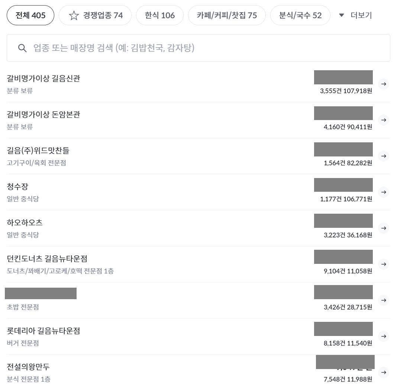Click arrow icon beside 하오하오츠
Viewport: 394px width, 388px height.
click(384, 228)
